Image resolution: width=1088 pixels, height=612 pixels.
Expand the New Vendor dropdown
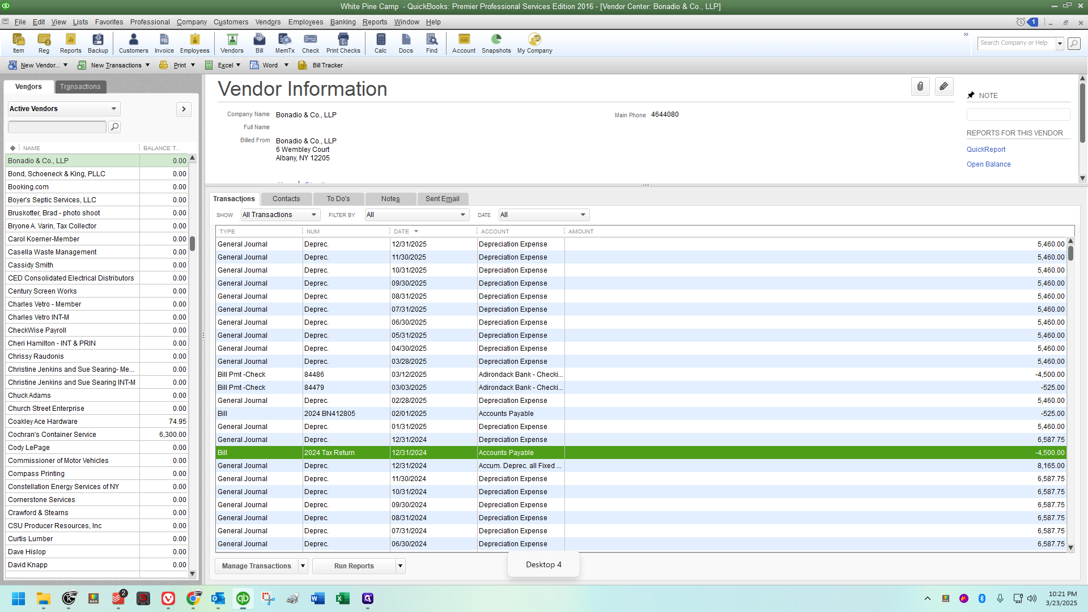[x=66, y=65]
